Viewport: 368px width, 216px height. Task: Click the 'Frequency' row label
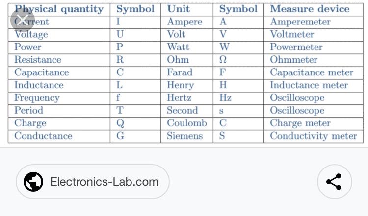(37, 98)
